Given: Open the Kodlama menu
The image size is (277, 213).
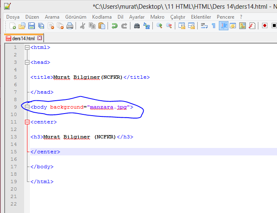Looking at the screenshot, I should tap(102, 17).
